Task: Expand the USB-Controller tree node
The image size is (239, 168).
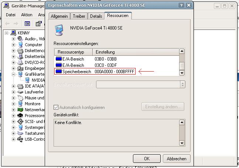Action: (x=13, y=139)
